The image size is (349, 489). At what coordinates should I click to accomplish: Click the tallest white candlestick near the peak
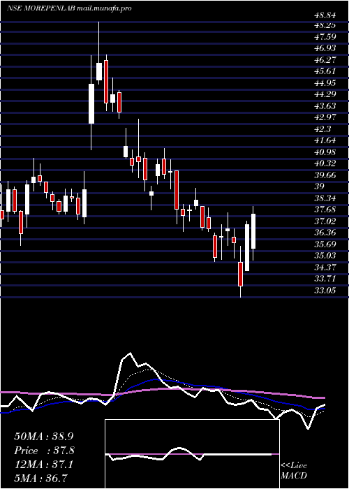click(91, 103)
